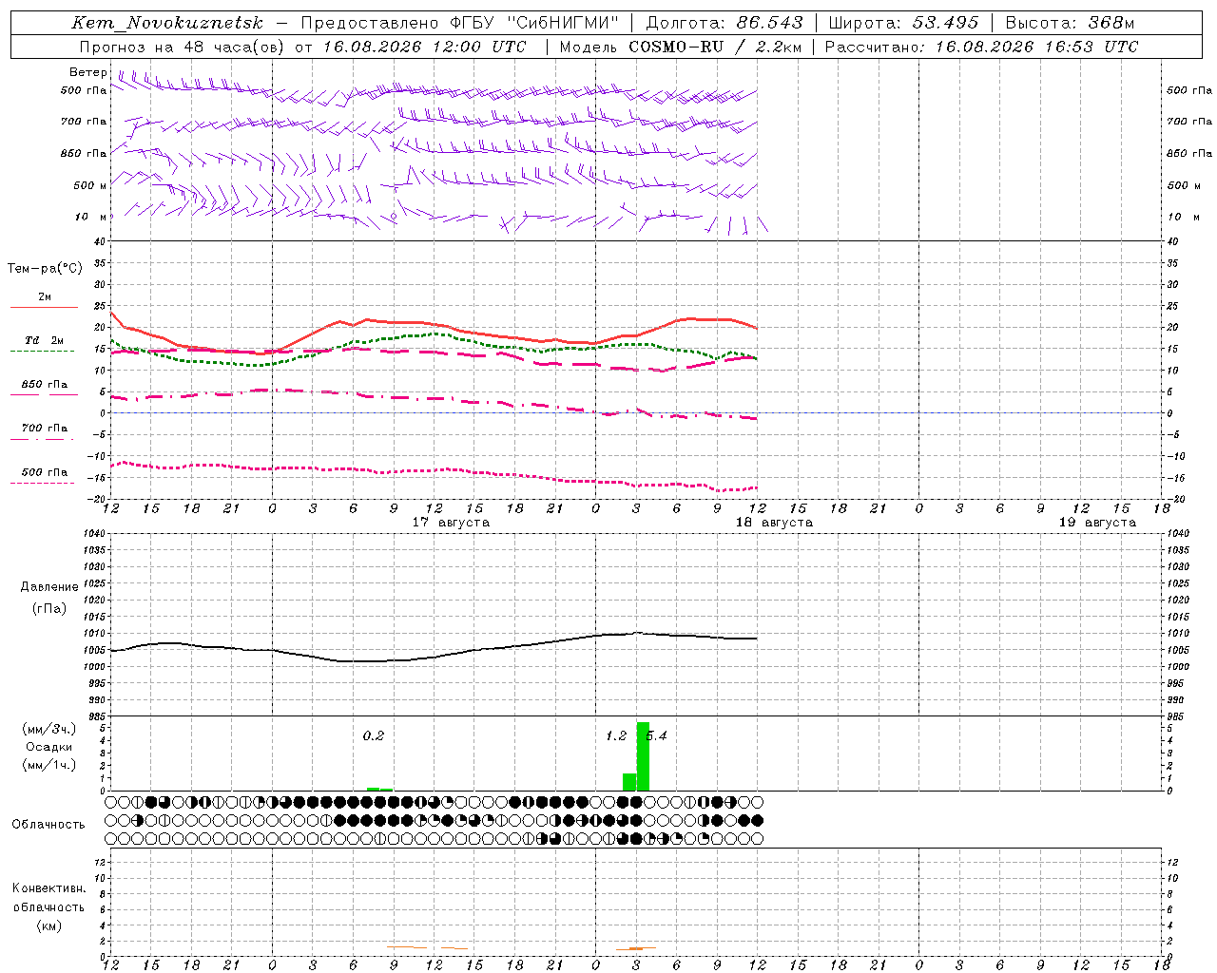The width and height of the screenshot is (1217, 973).
Task: Click the Kem_Novokuznetsk station title
Action: click(x=167, y=23)
